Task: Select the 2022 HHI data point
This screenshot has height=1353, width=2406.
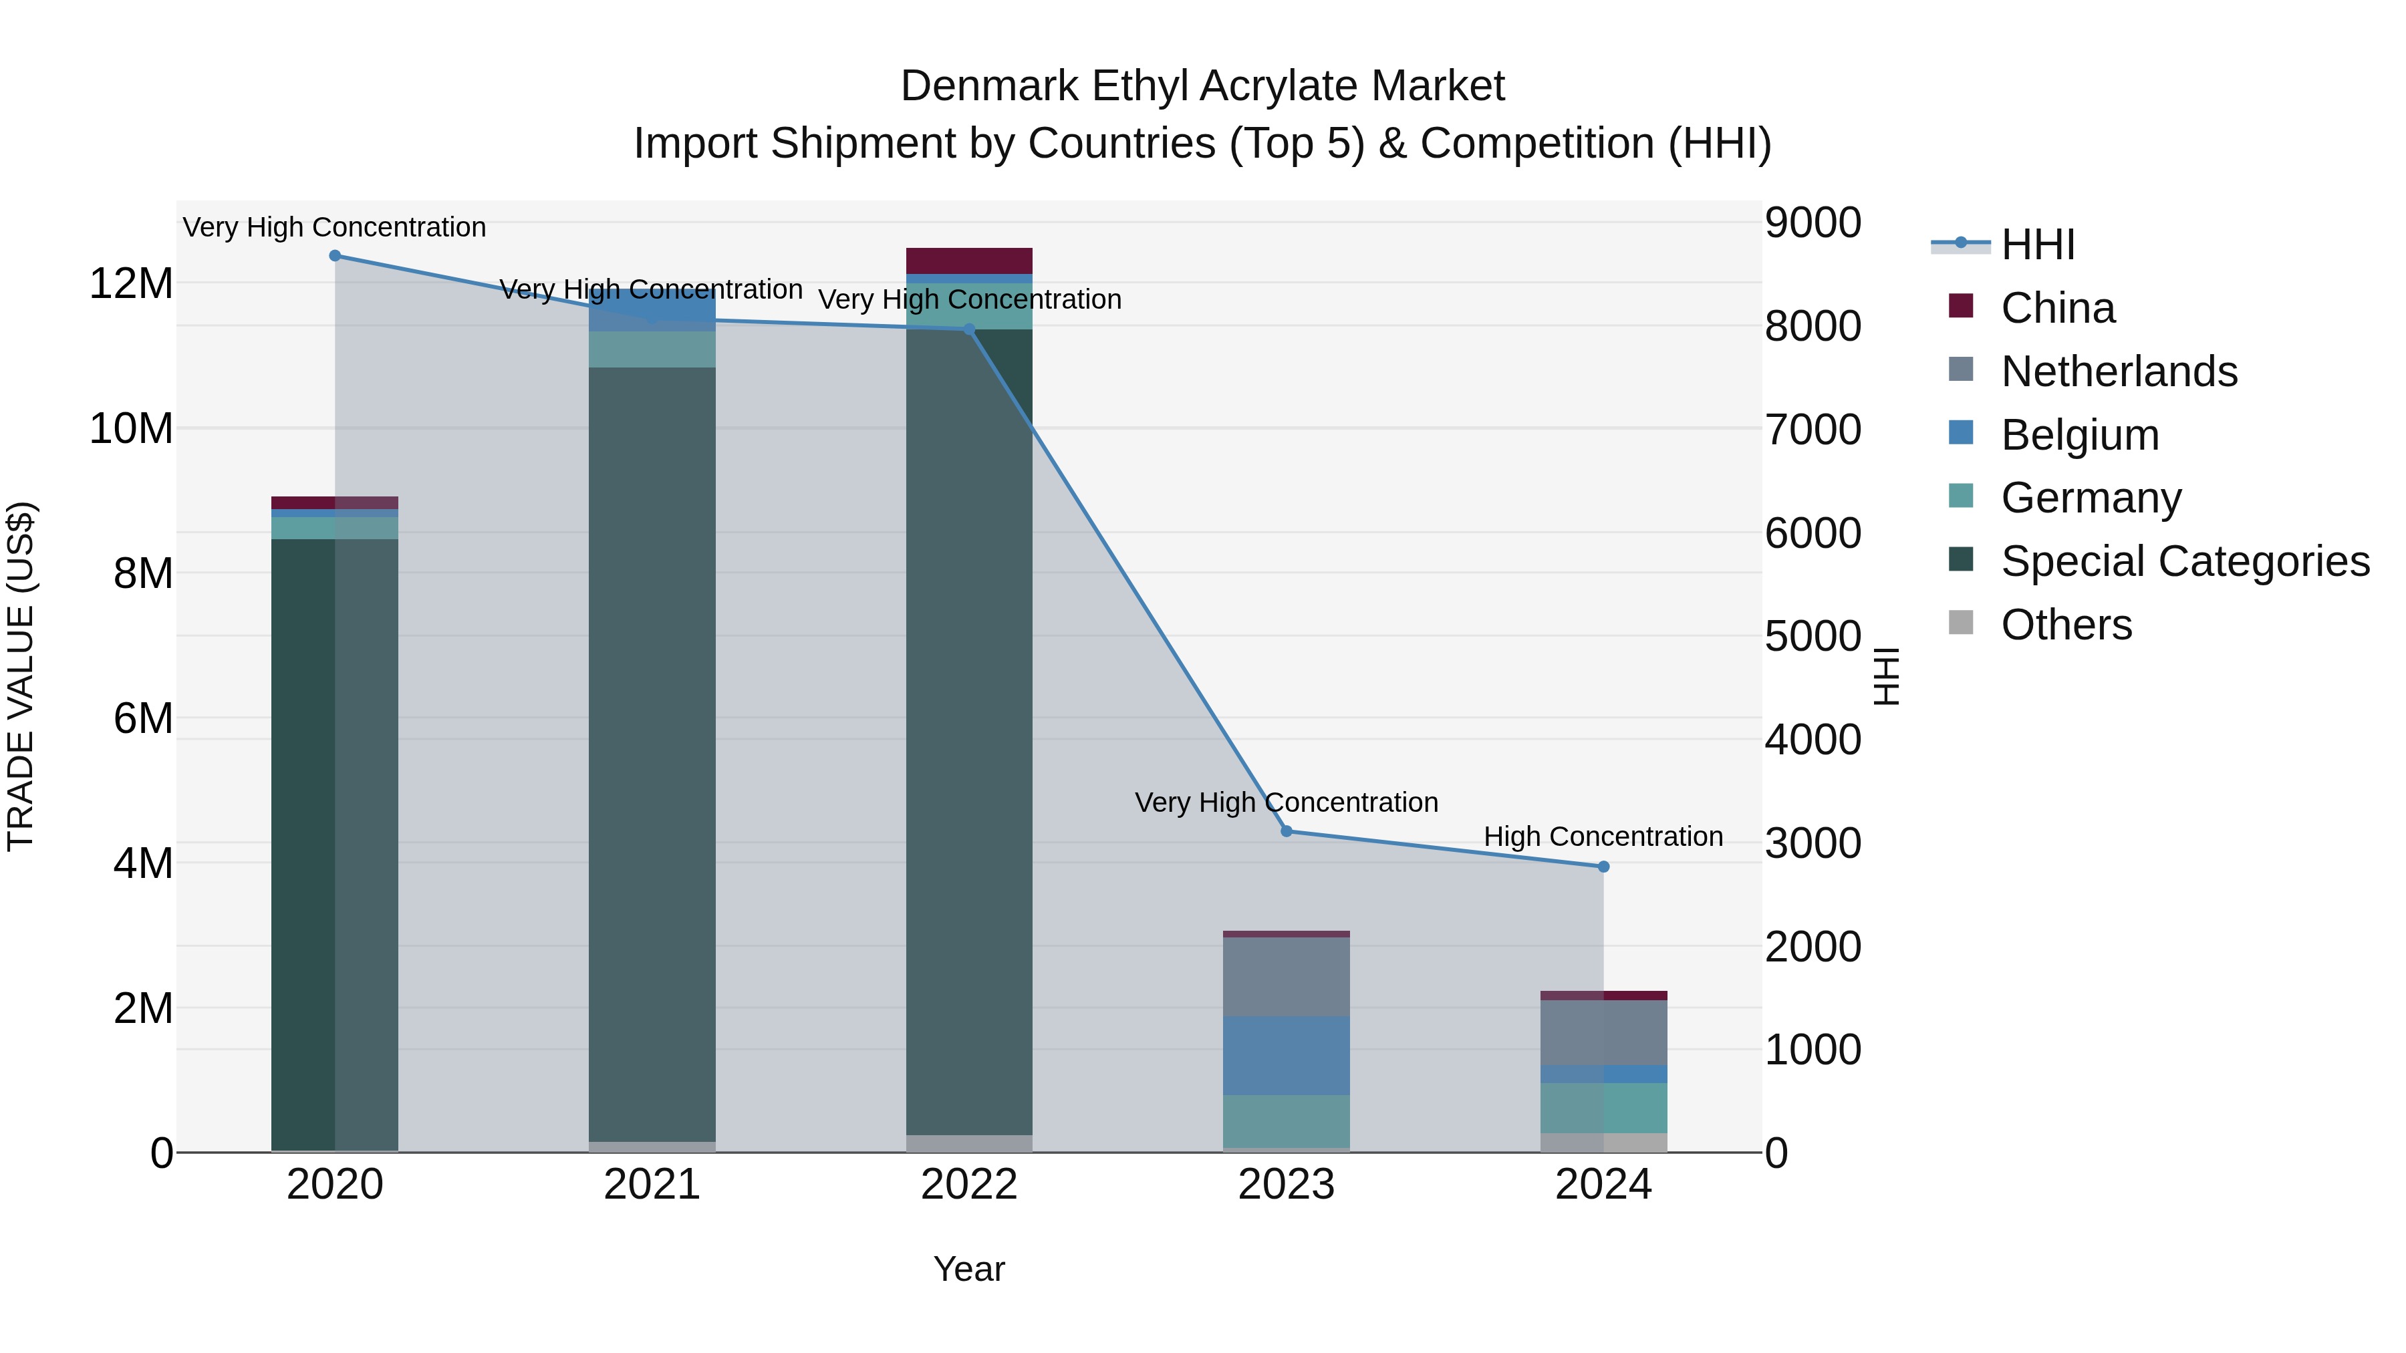Action: pos(970,329)
